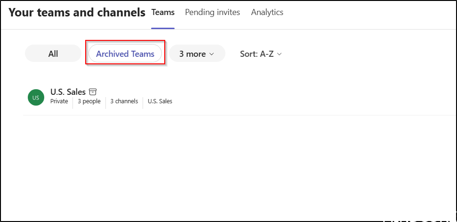This screenshot has width=457, height=222.
Task: Click the U.S. Sales description text
Action: click(160, 101)
